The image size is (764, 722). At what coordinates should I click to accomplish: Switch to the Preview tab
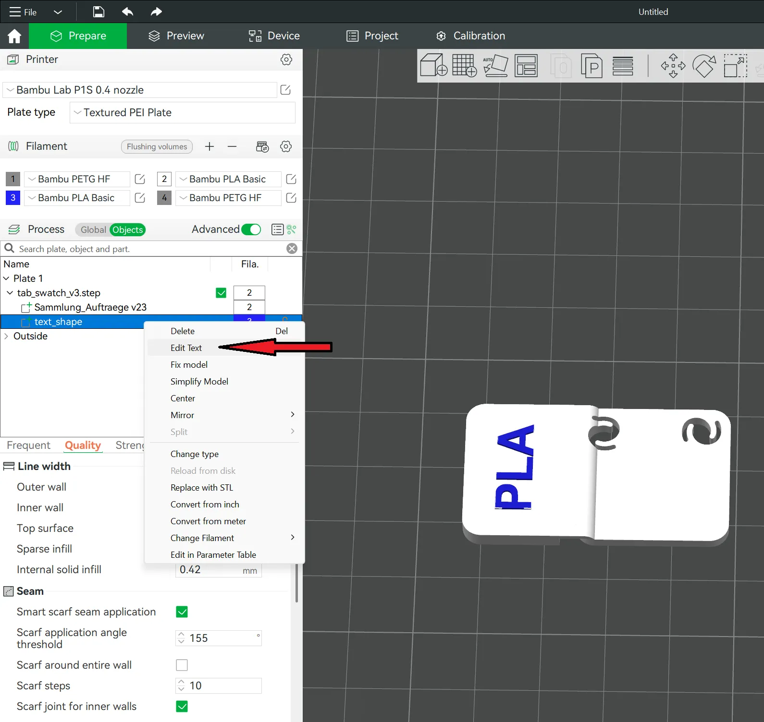click(176, 36)
